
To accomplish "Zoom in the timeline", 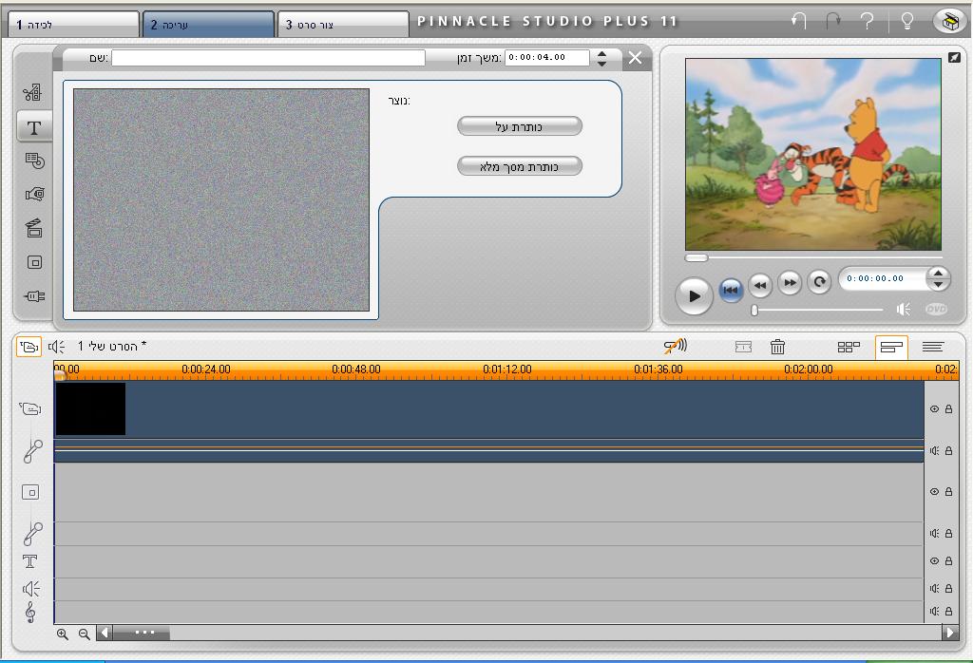I will [x=62, y=634].
